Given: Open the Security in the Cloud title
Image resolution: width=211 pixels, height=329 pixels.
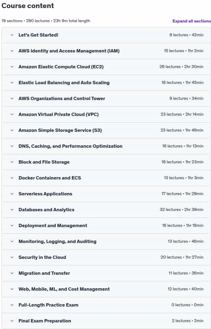Looking at the screenshot, I should tap(42, 257).
